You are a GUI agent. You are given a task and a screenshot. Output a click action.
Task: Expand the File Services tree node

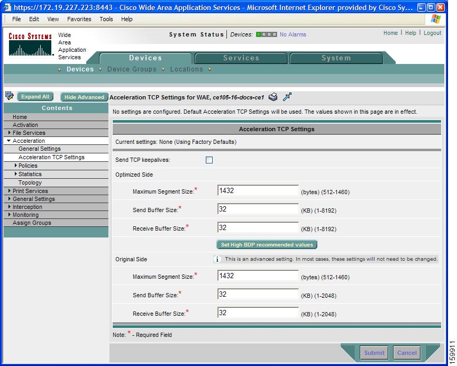10,133
